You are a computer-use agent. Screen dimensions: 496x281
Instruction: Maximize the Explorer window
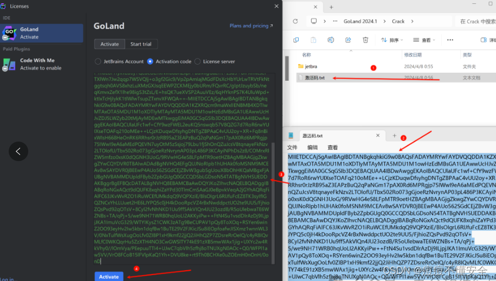pyautogui.click(x=491, y=3)
